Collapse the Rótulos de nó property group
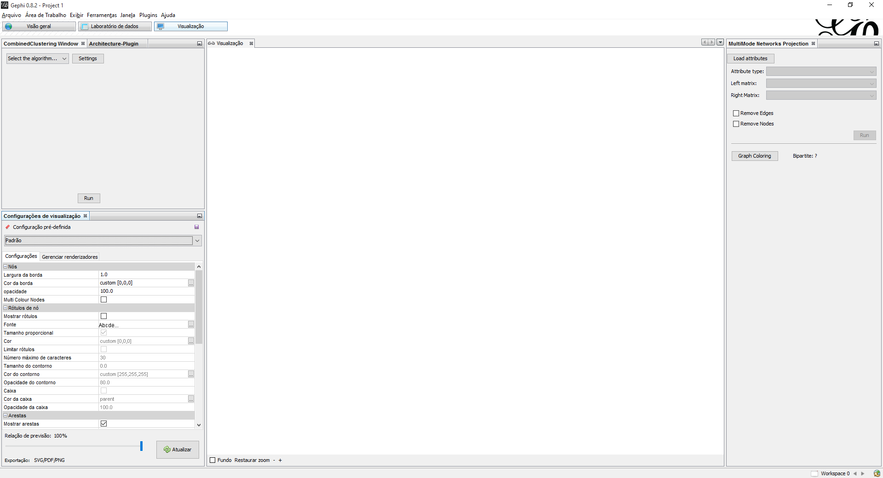The image size is (883, 478). pos(6,308)
